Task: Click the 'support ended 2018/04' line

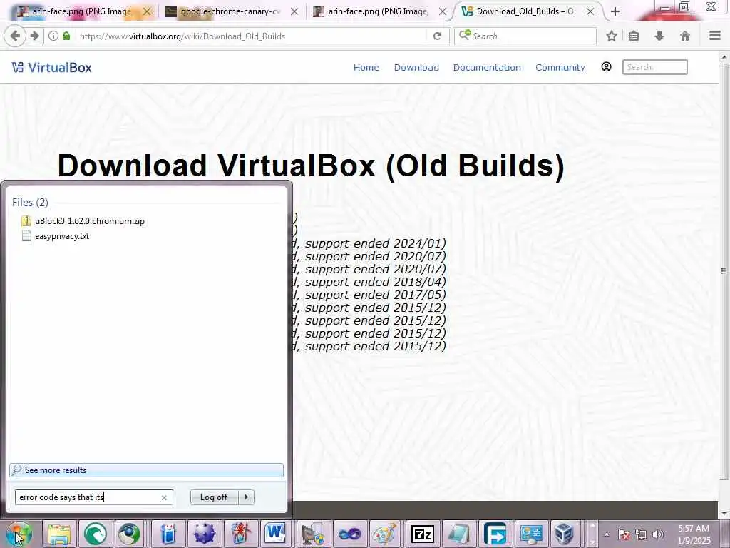Action: (x=375, y=282)
